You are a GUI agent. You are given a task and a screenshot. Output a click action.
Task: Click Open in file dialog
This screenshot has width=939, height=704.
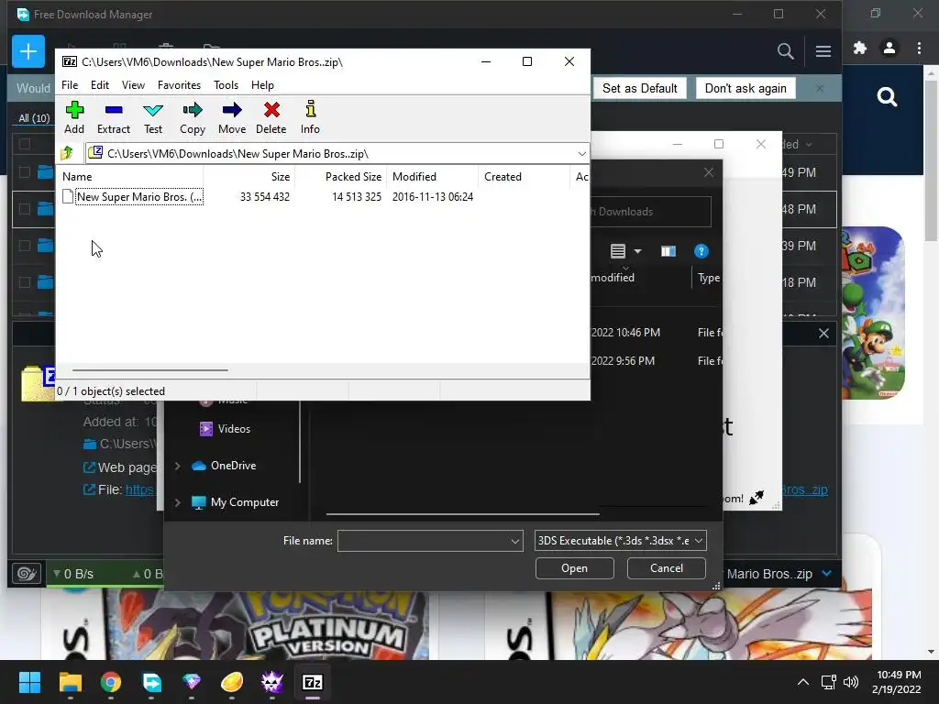click(574, 568)
